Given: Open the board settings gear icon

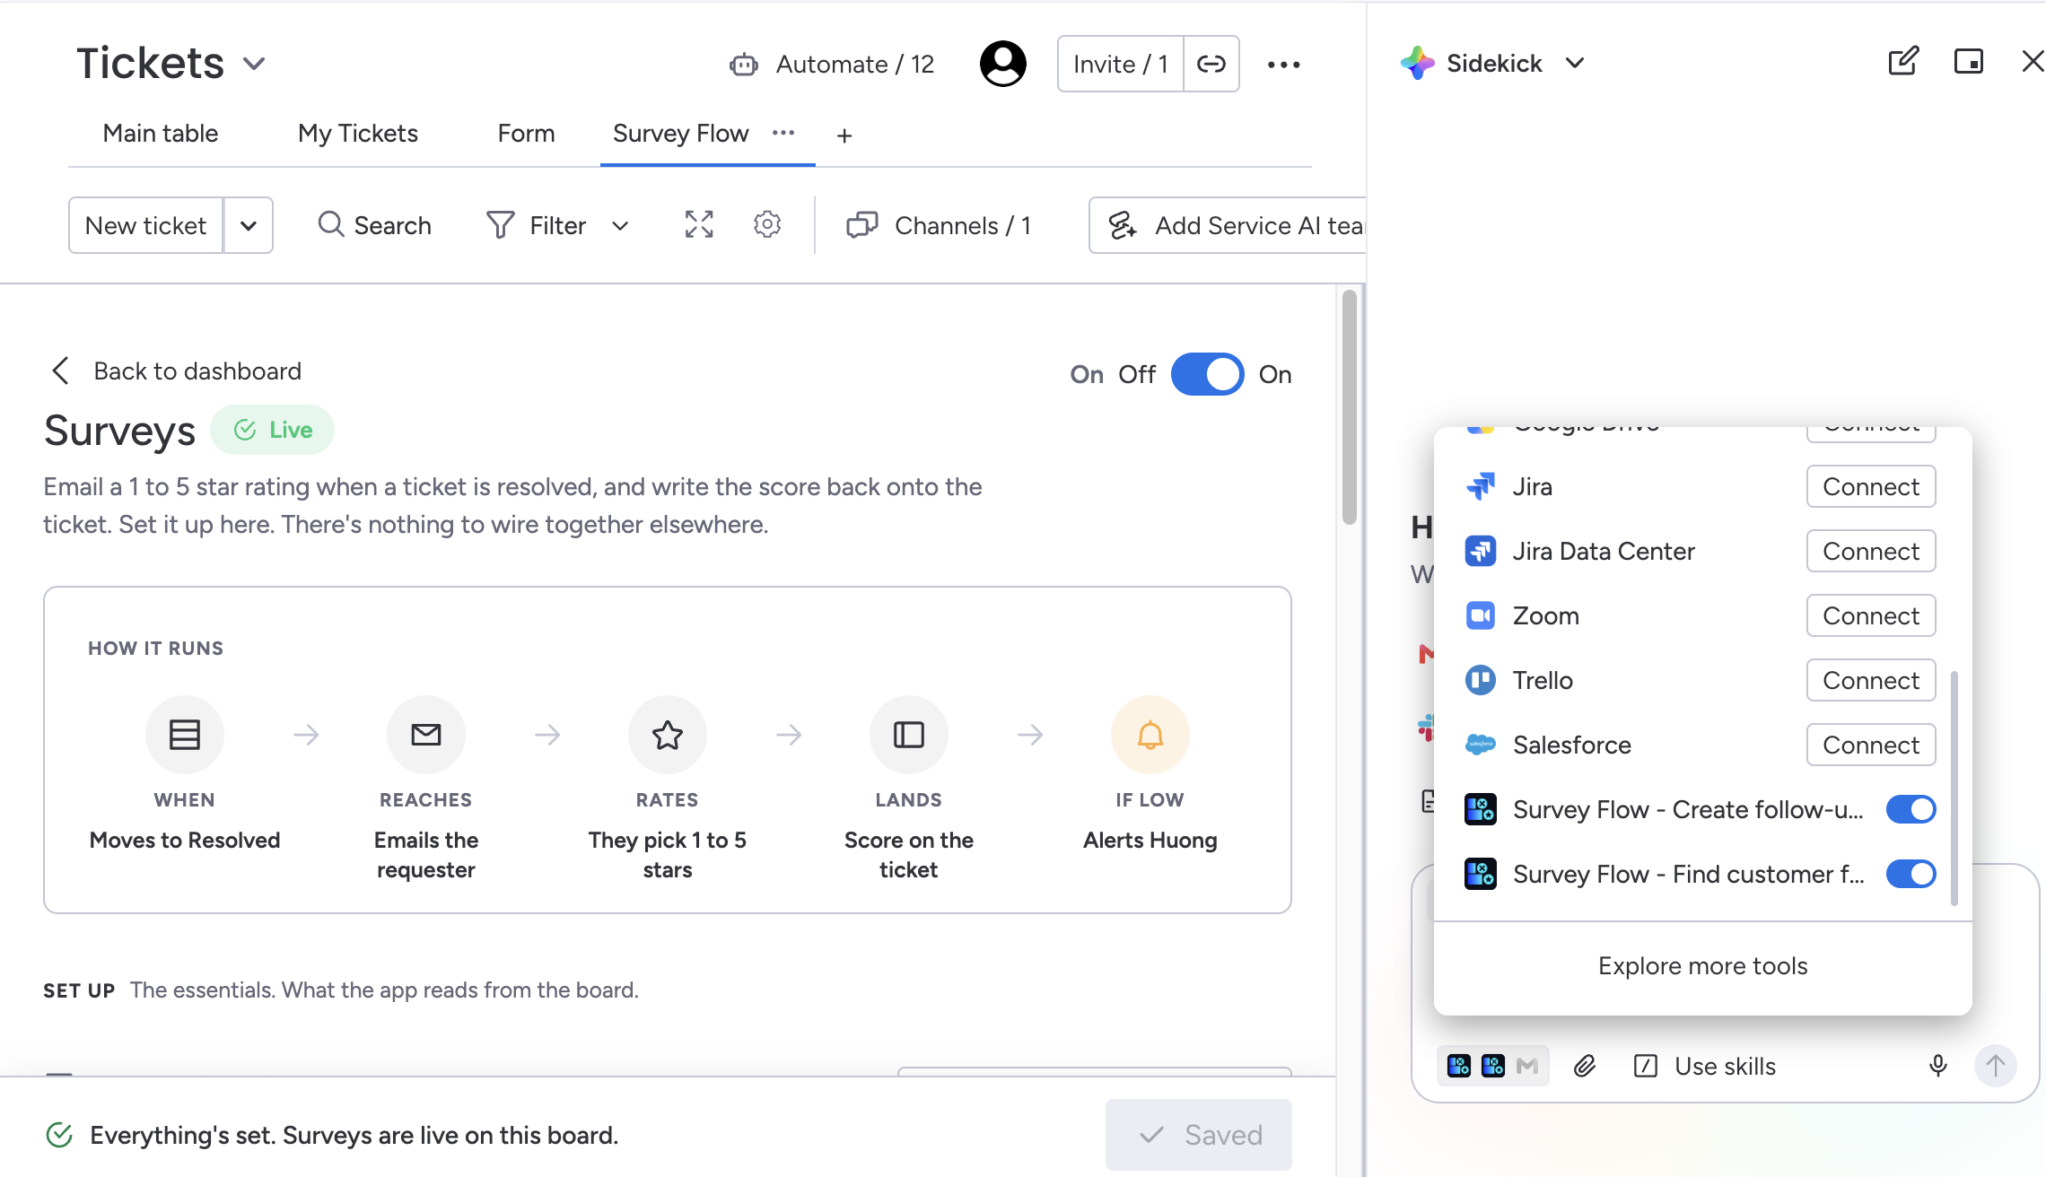Looking at the screenshot, I should [767, 224].
